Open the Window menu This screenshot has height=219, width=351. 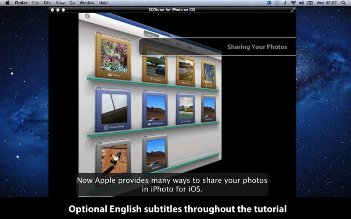coord(87,3)
